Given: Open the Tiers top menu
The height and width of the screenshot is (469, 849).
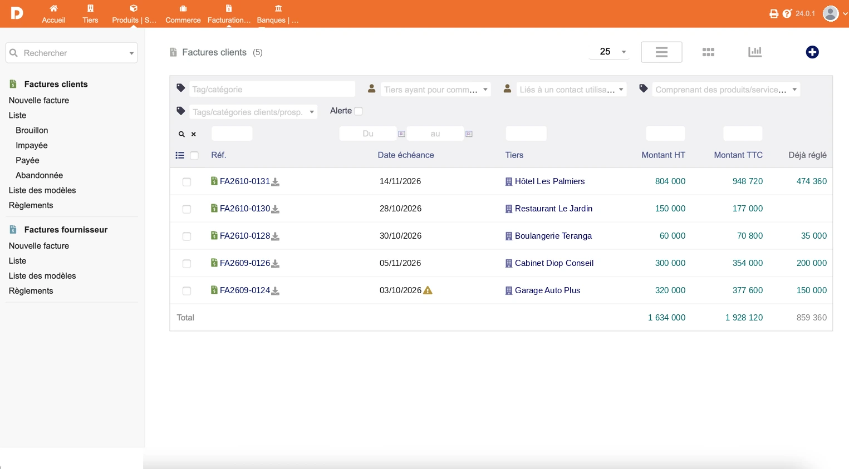Looking at the screenshot, I should click(90, 14).
